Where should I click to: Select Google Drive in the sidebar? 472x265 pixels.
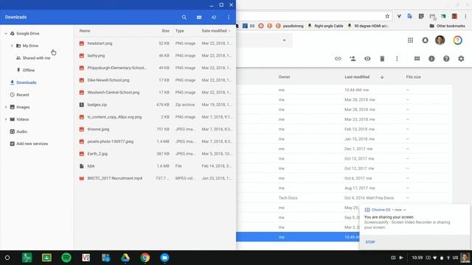28,34
